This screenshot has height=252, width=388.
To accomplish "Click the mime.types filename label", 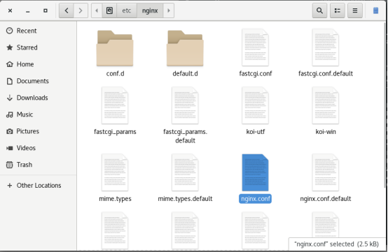I will click(115, 199).
